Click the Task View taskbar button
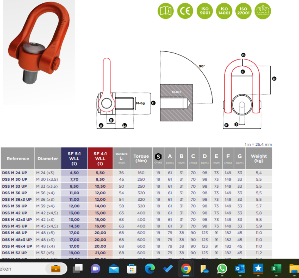 click(x=78, y=269)
